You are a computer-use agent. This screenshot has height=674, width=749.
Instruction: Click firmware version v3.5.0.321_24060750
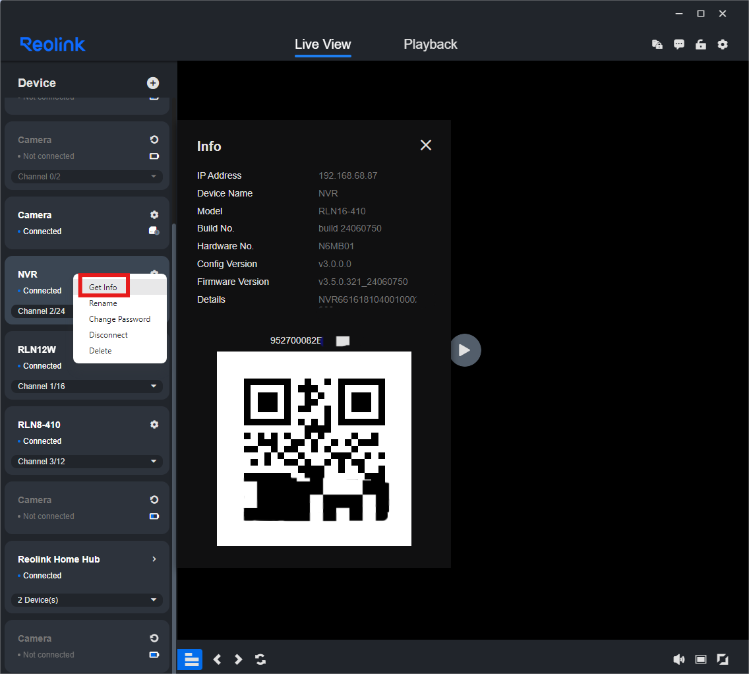[363, 282]
